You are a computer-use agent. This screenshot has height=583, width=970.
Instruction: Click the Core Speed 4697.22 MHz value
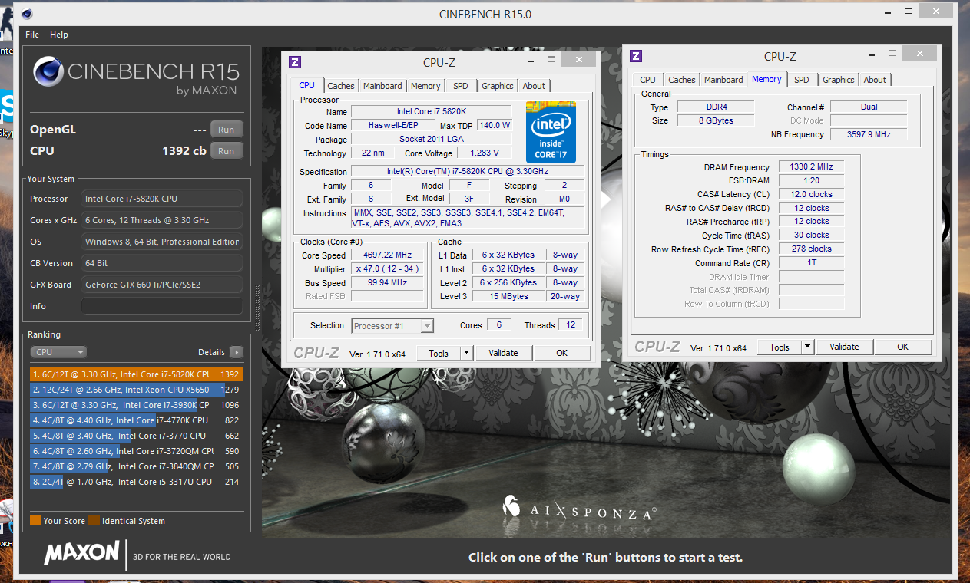pyautogui.click(x=387, y=255)
